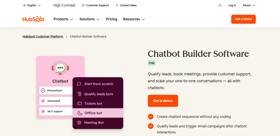Image resolution: width=280 pixels, height=136 pixels.
Task: Click the Chatbot Builder Software heading
Action: point(198,54)
